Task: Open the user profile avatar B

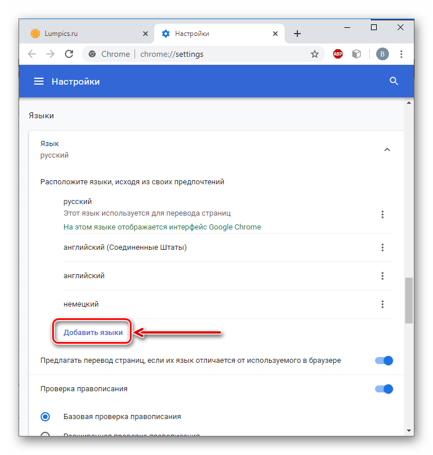Action: tap(382, 54)
